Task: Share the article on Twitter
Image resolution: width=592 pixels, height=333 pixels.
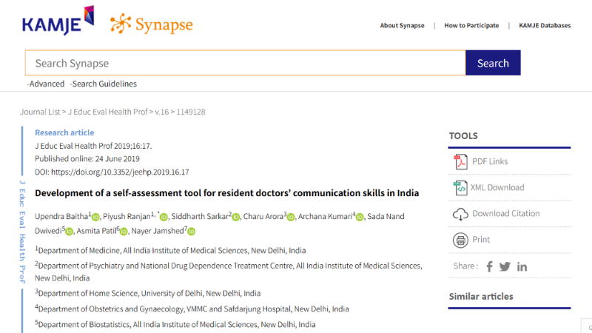Action: point(505,266)
